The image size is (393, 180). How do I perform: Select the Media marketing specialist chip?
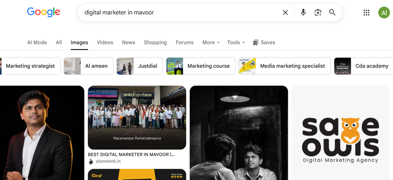point(284,66)
